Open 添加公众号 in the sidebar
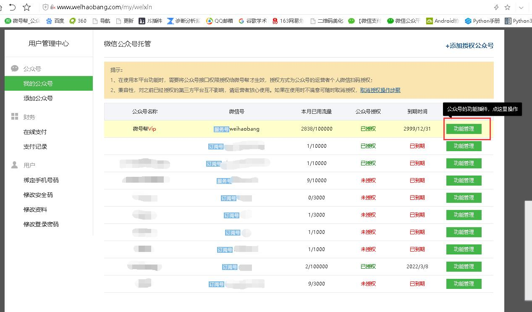Screen dimensions: 532x312 [38, 98]
